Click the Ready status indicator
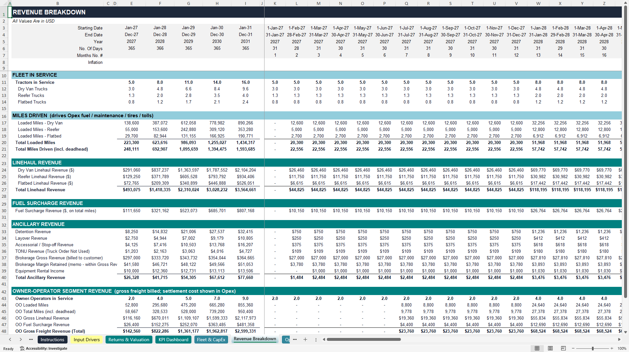This screenshot has width=629, height=352. click(8, 349)
